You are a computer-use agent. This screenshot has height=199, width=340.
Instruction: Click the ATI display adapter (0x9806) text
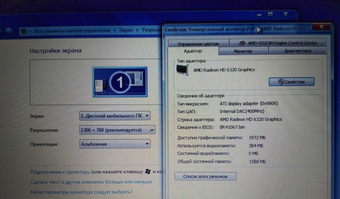point(249,103)
